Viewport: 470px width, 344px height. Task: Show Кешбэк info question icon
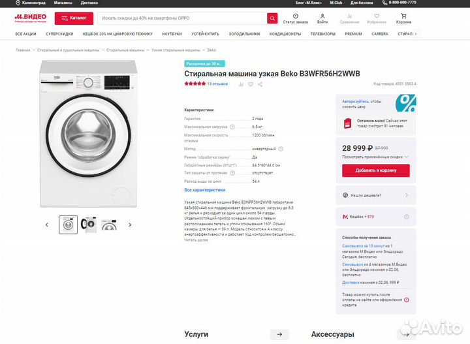[x=407, y=217]
